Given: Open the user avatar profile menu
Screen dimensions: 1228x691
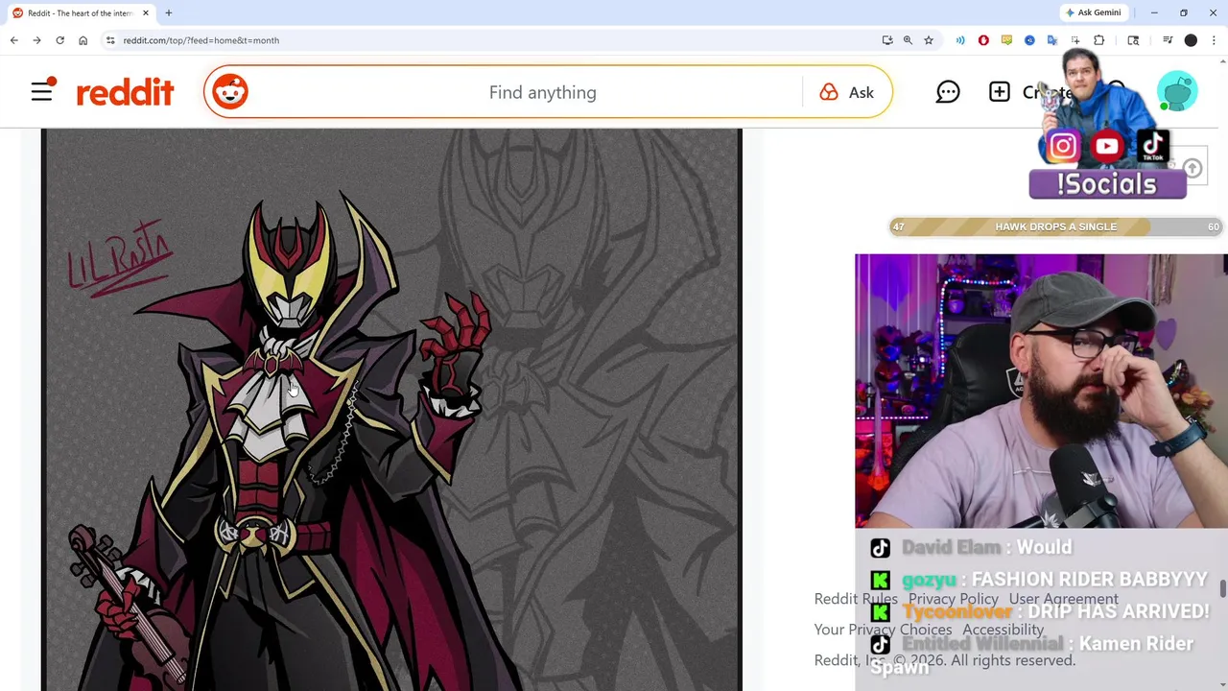Looking at the screenshot, I should [x=1177, y=92].
